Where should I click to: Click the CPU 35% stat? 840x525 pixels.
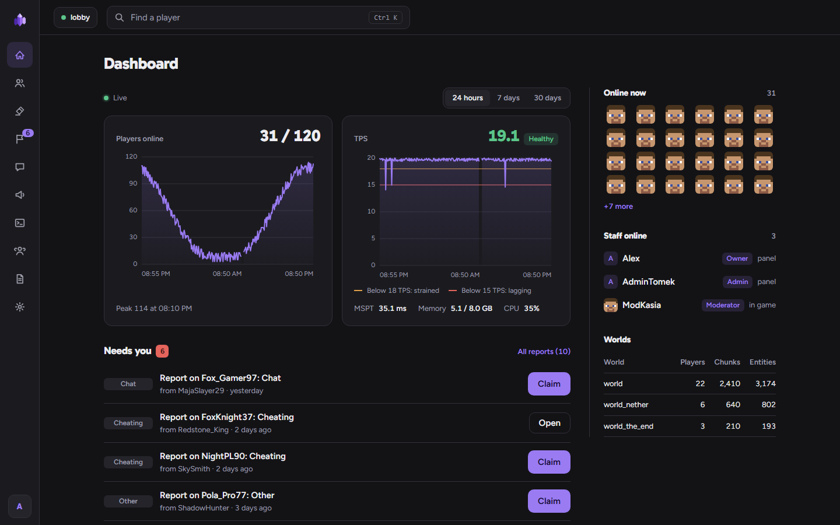tap(521, 309)
